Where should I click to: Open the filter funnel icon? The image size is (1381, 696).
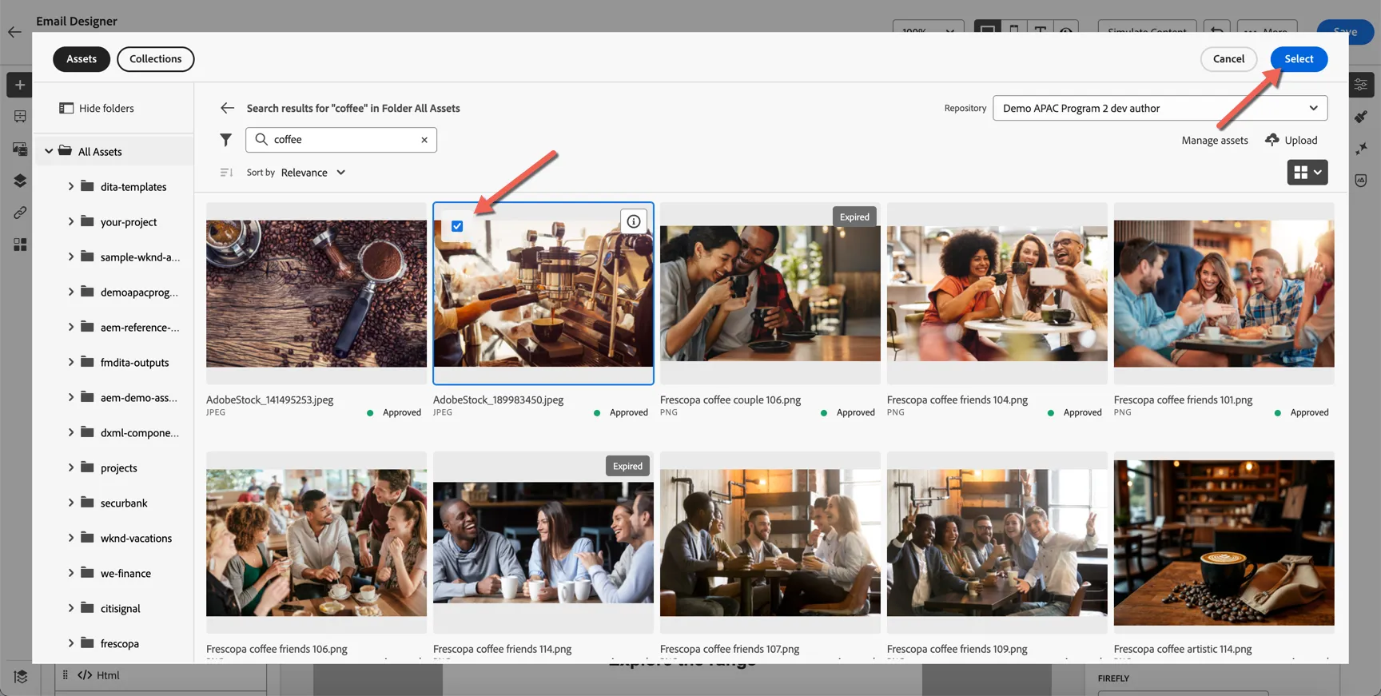[226, 140]
